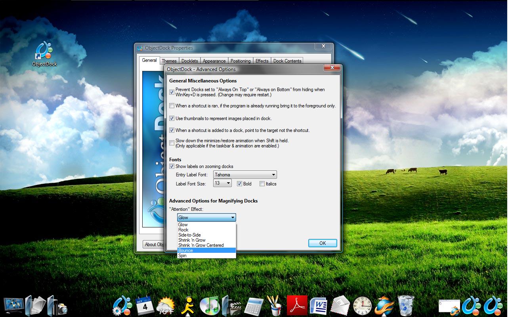Image resolution: width=508 pixels, height=317 pixels.
Task: Toggle point to target not shortcut option
Action: 172,130
